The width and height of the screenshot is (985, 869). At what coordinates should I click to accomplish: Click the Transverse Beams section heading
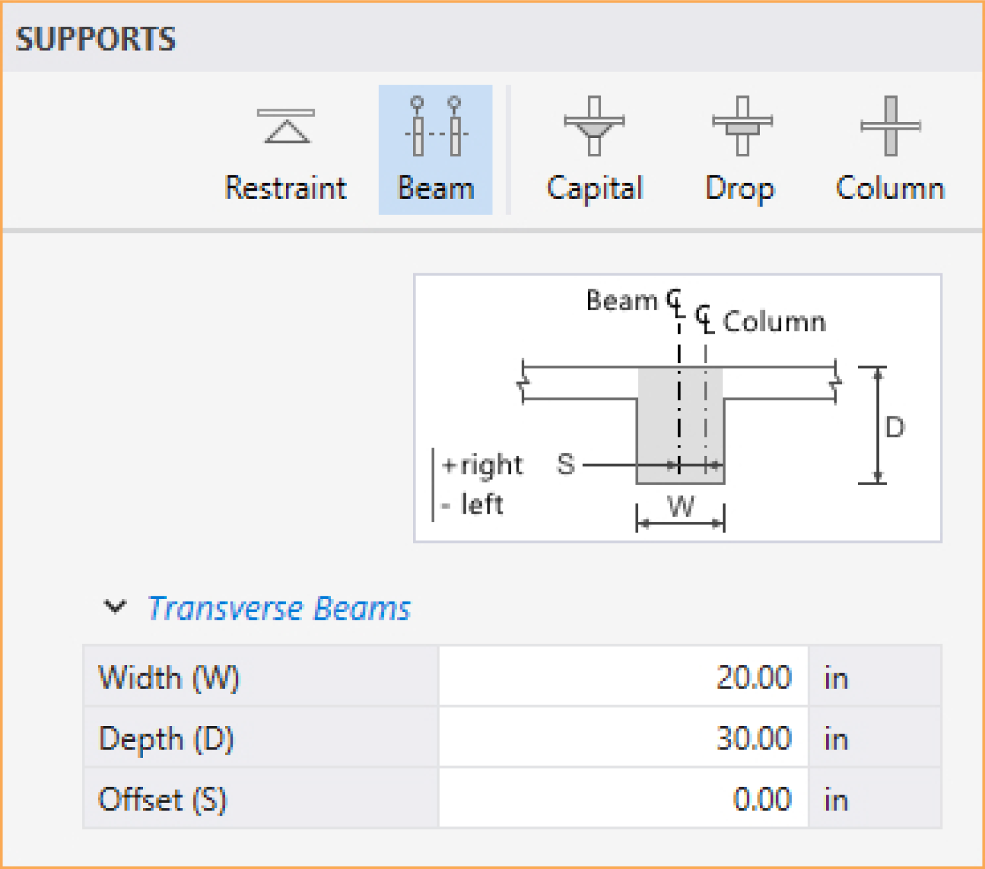279,608
